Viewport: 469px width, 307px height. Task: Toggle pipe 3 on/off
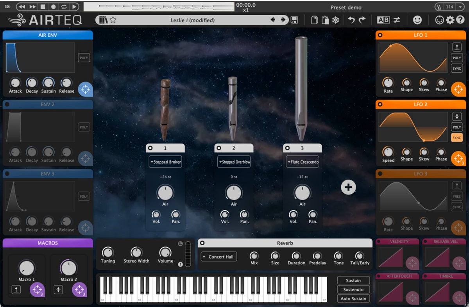tap(288, 148)
